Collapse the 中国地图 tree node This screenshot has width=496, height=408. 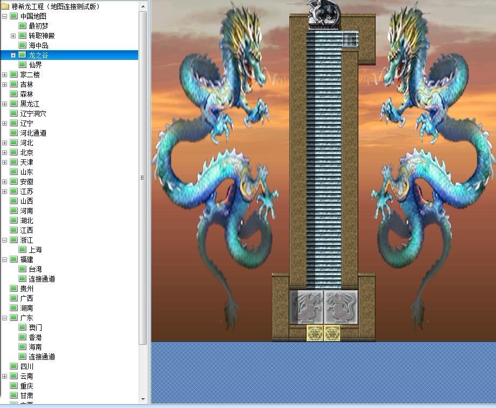click(4, 16)
